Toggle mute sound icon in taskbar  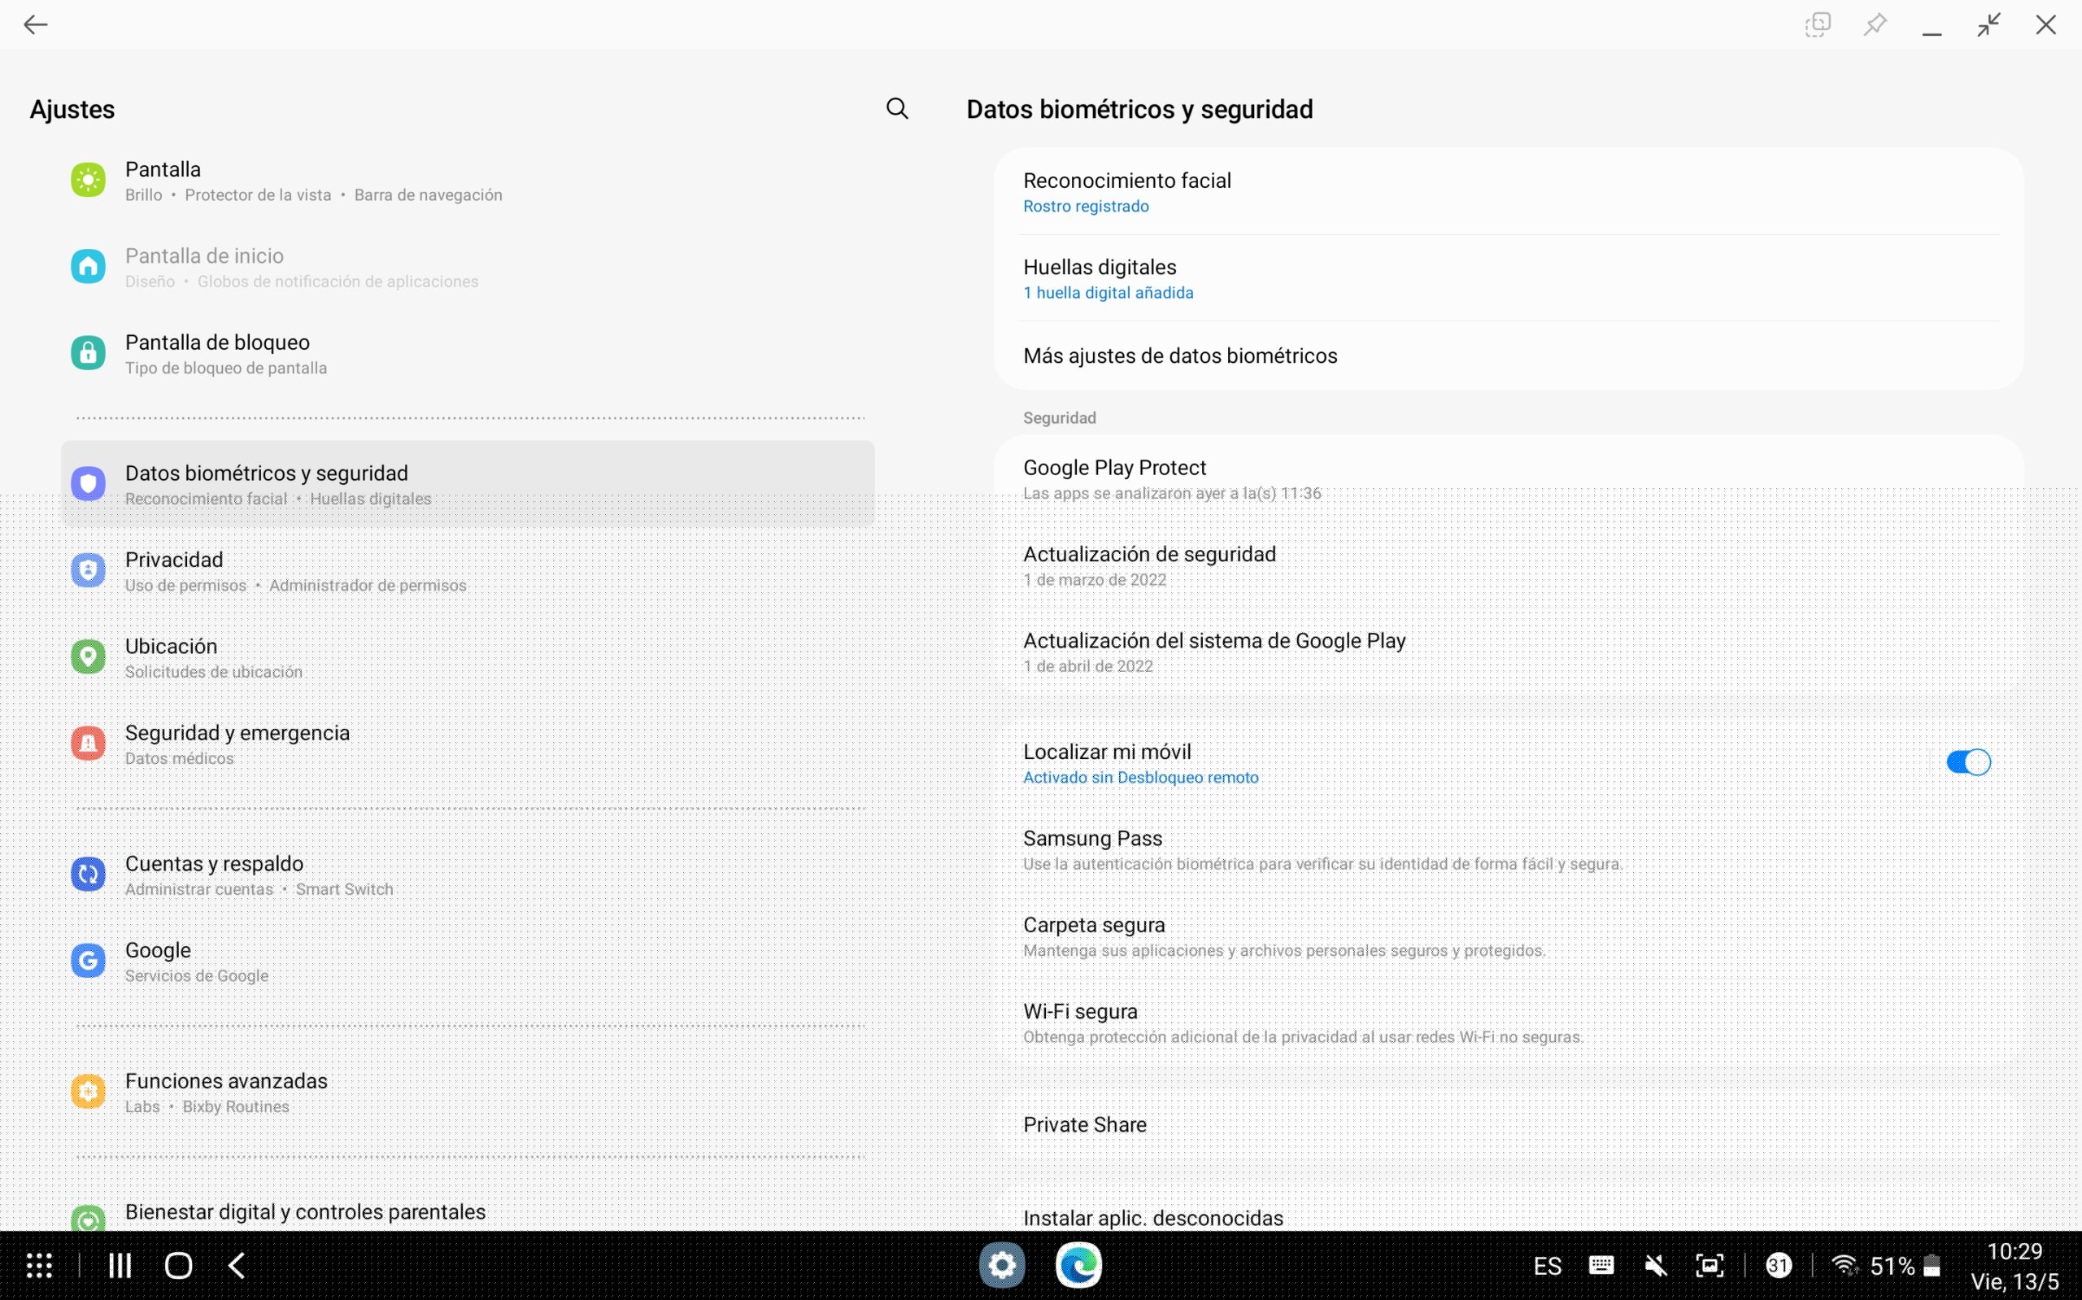[1655, 1265]
